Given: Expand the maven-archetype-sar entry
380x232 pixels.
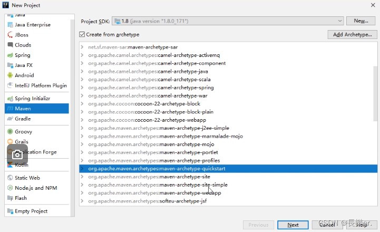Looking at the screenshot, I should (x=82, y=47).
